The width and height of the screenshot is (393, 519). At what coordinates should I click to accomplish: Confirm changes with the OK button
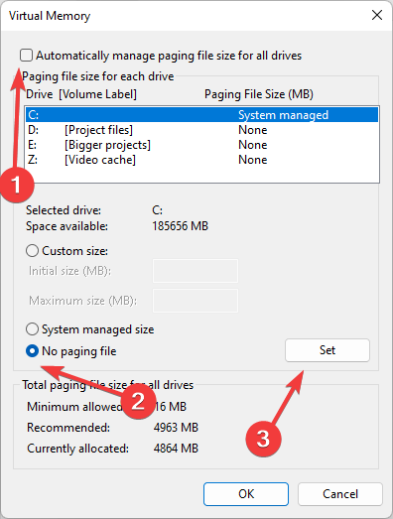[x=246, y=494]
